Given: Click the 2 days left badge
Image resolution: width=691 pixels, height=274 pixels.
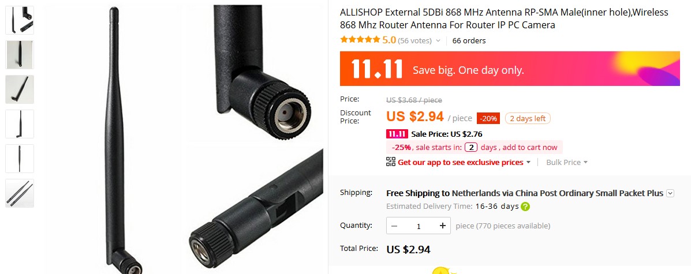Looking at the screenshot, I should point(528,118).
